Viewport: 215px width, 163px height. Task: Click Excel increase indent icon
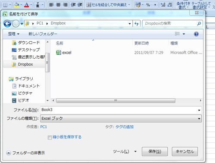80,5
